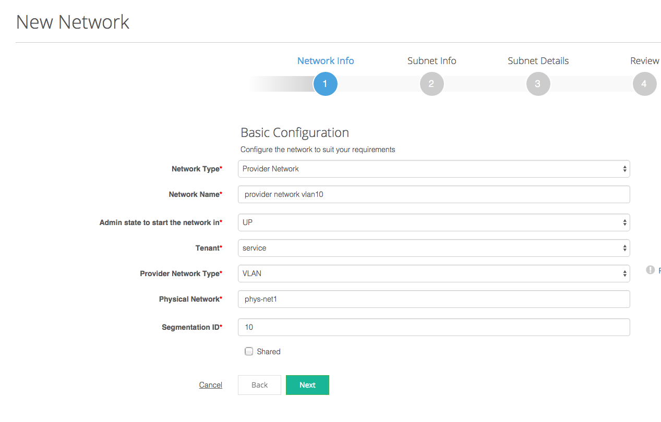
Task: Select the Network Info step label
Action: tap(326, 61)
